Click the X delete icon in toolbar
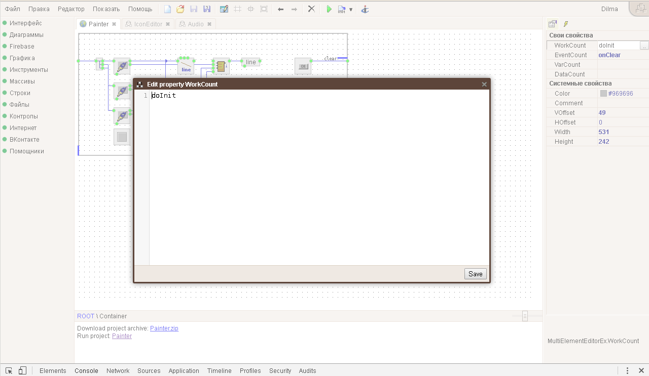 point(311,9)
